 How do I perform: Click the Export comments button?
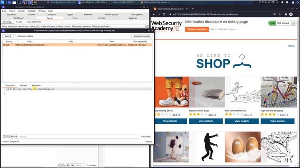pos(142,36)
